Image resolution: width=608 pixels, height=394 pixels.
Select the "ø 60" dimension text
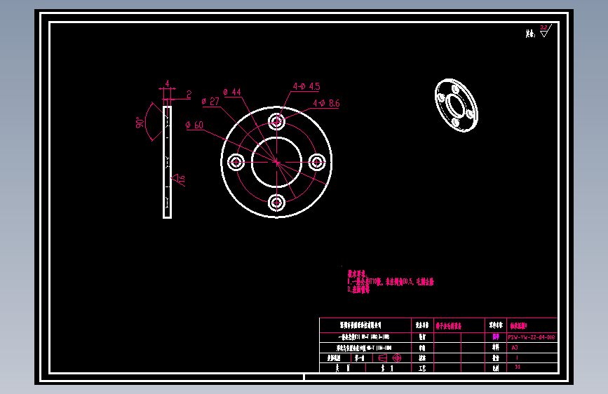pos(194,125)
